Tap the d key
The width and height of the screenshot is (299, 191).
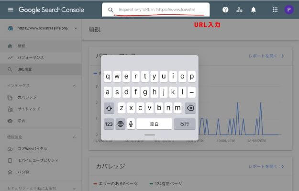coord(126,92)
